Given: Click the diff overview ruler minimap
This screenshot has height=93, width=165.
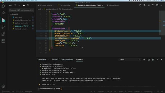Looking at the screenshot, I should tap(160, 23).
